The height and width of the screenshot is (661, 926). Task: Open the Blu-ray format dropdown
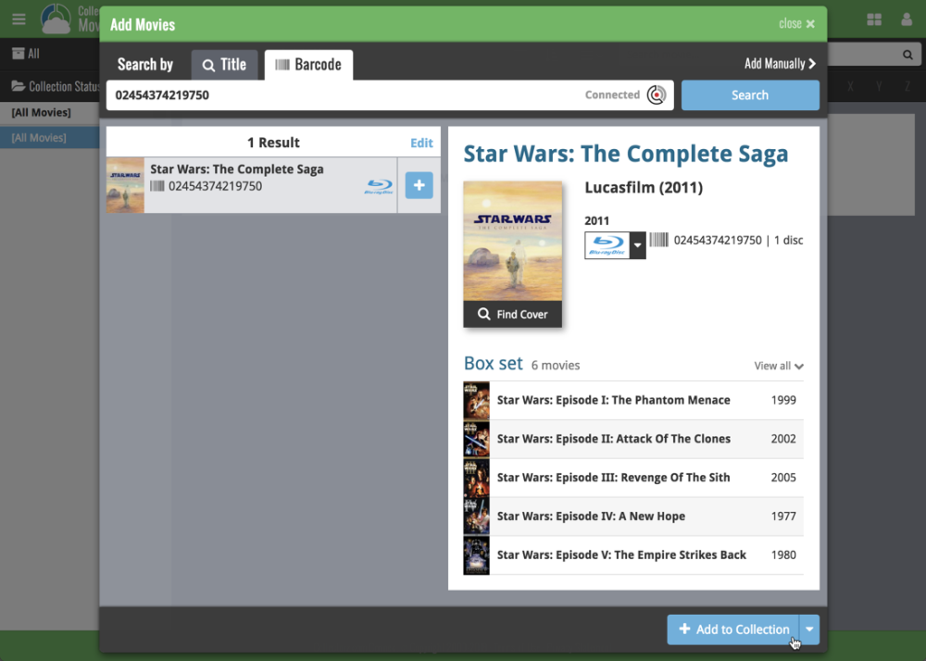[637, 245]
